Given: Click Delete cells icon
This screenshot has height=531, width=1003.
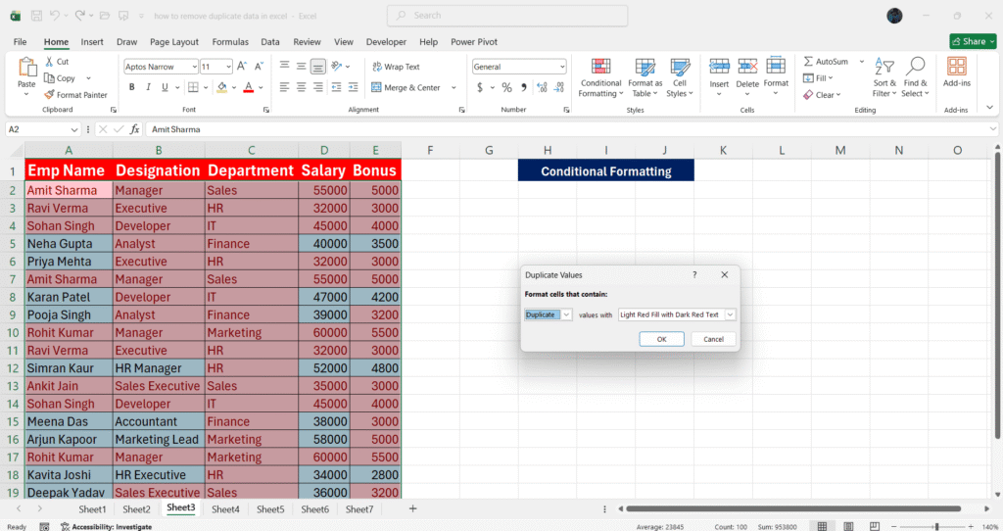Looking at the screenshot, I should point(747,66).
